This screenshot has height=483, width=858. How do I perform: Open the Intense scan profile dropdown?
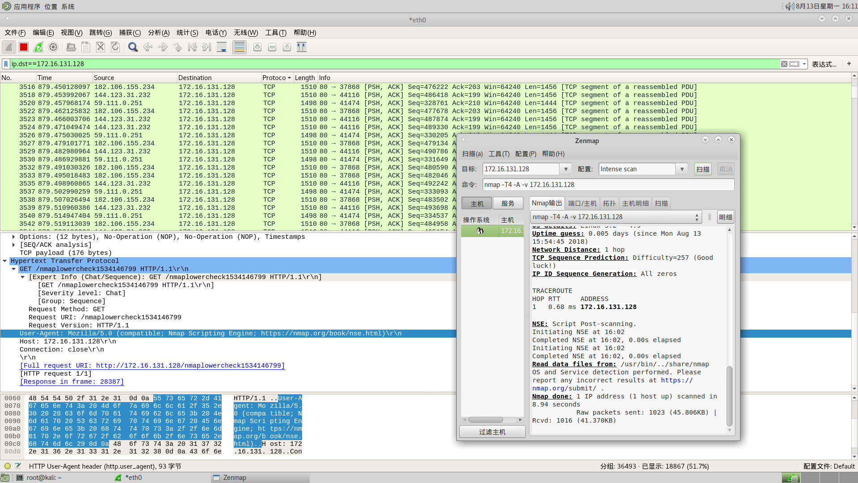pyautogui.click(x=682, y=169)
